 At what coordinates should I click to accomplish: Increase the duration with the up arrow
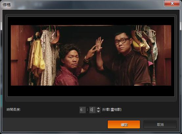pos(98,108)
